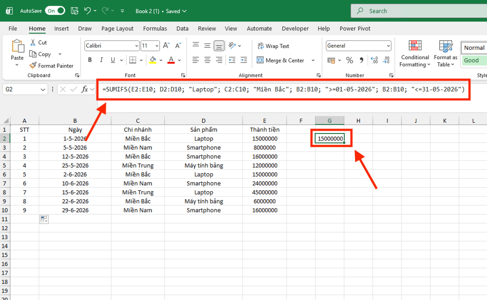The height and width of the screenshot is (300, 487).
Task: Click the Save icon in title bar
Action: point(75,11)
